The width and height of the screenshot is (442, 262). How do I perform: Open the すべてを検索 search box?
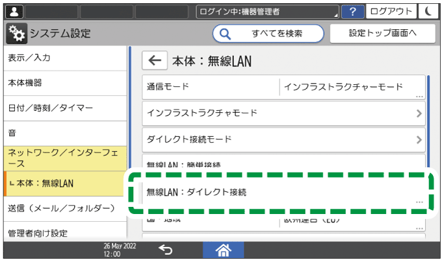pos(268,34)
